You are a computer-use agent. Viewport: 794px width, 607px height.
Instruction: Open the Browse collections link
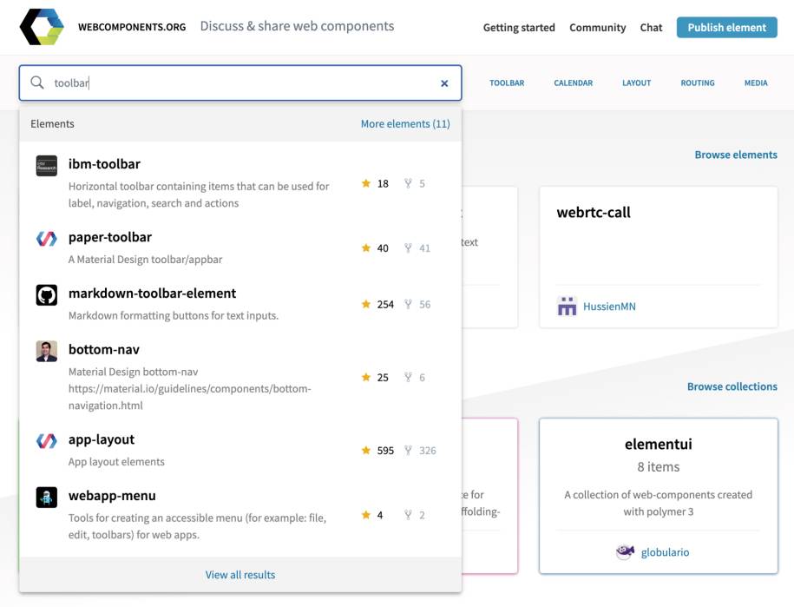732,386
